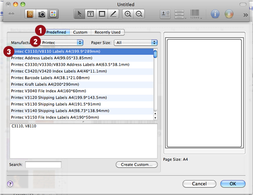Select the Text box tool
The image size is (253, 195).
click(91, 14)
